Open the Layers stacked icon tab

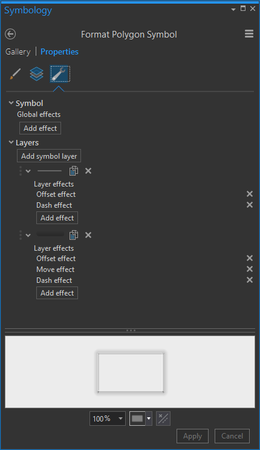(x=37, y=74)
